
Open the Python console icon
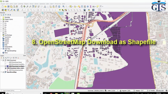89,10
